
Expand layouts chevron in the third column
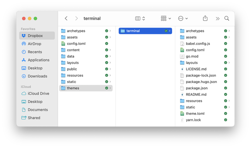tap(229, 63)
